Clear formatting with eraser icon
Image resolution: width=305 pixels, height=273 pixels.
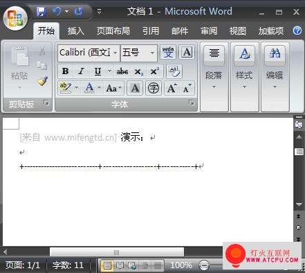click(174, 71)
